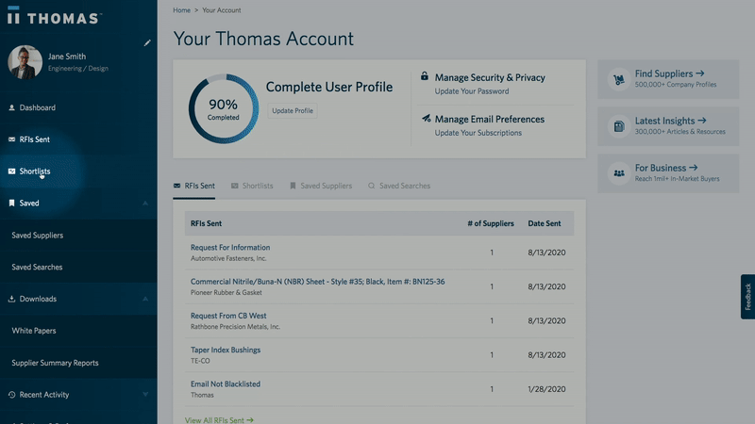The width and height of the screenshot is (755, 424).
Task: Open the Feedback side tab
Action: [x=747, y=297]
